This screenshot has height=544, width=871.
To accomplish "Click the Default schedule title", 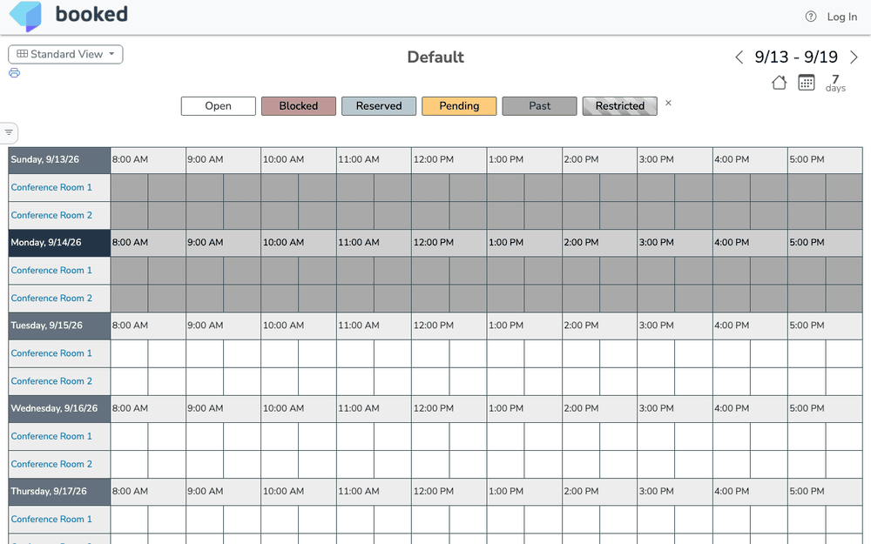I will [435, 57].
